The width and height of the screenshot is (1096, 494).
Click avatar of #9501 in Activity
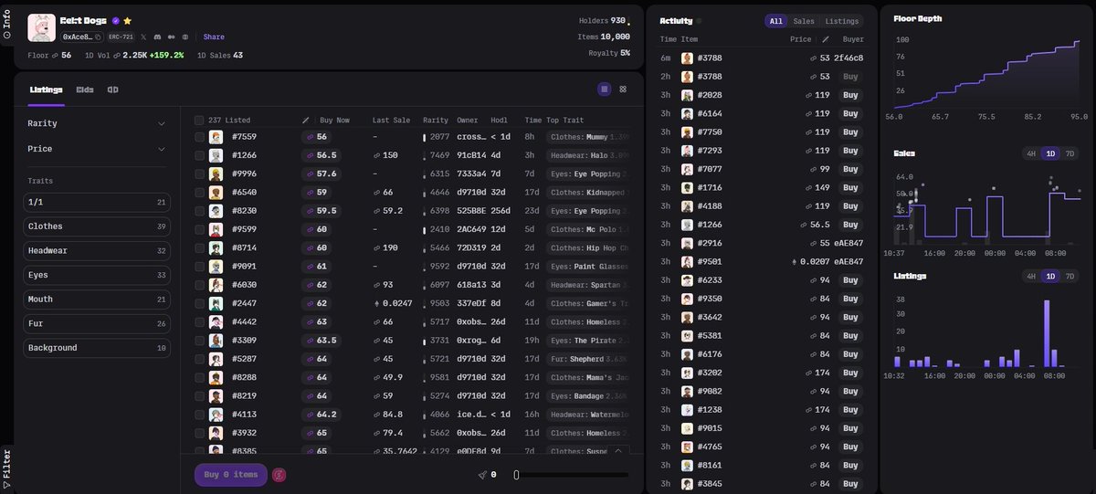tap(687, 262)
